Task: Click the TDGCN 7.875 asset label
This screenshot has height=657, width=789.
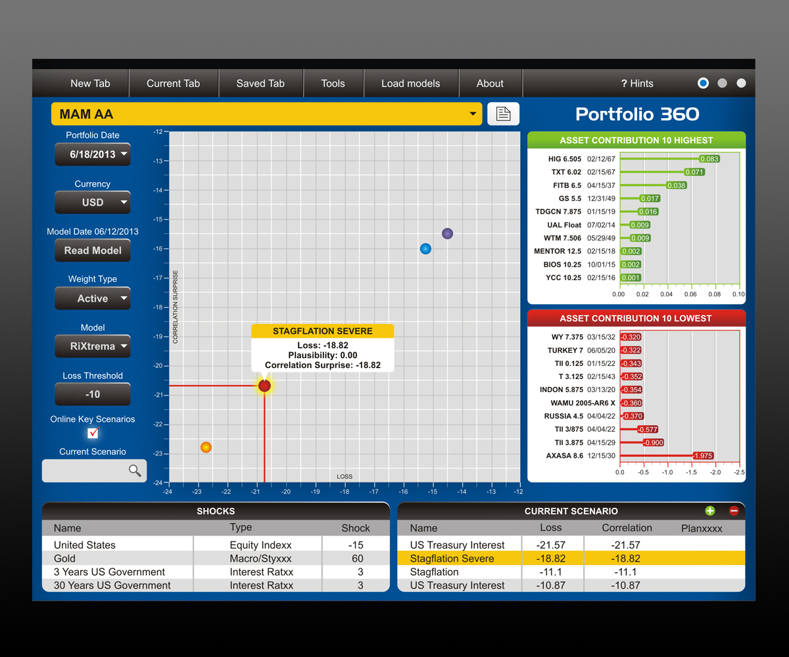Action: coord(558,212)
